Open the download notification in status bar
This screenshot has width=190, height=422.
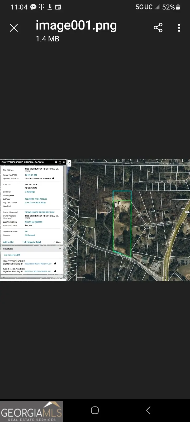(x=50, y=7)
